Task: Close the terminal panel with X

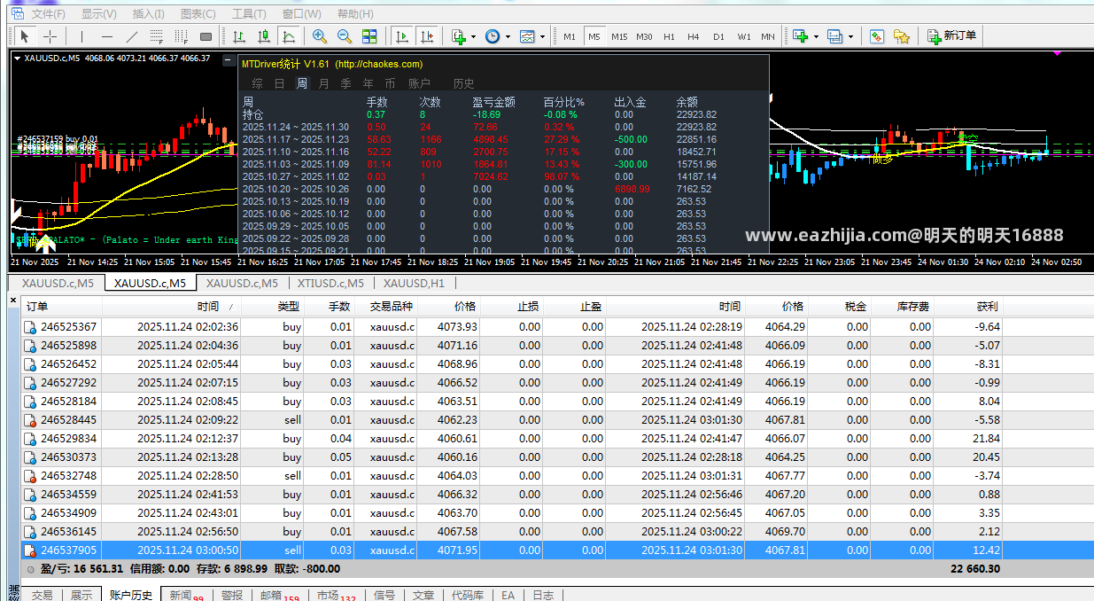Action: [x=13, y=300]
